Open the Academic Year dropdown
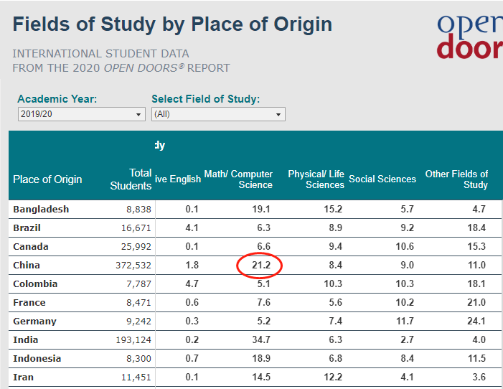The image size is (503, 389). pyautogui.click(x=81, y=114)
